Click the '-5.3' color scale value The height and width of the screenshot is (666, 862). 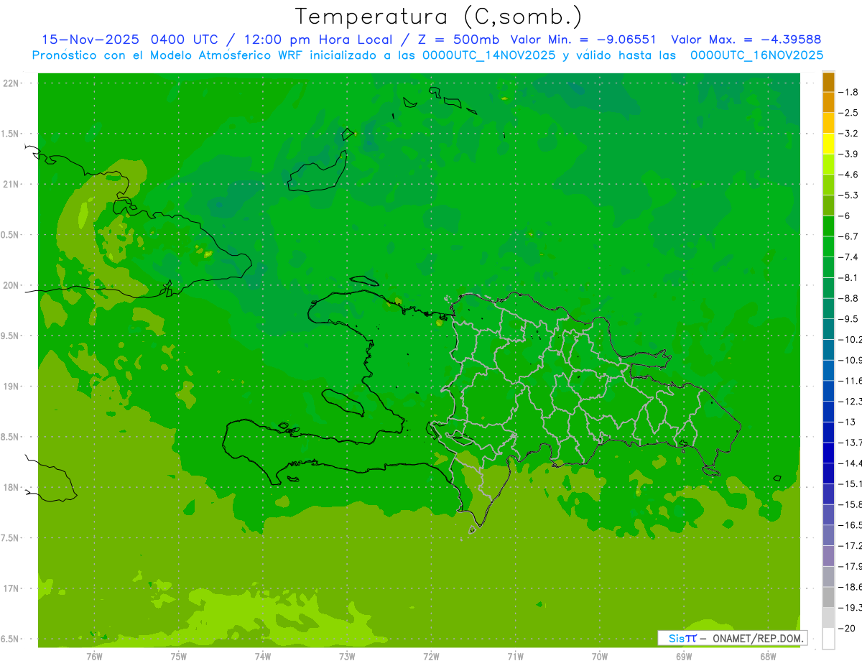pos(848,195)
